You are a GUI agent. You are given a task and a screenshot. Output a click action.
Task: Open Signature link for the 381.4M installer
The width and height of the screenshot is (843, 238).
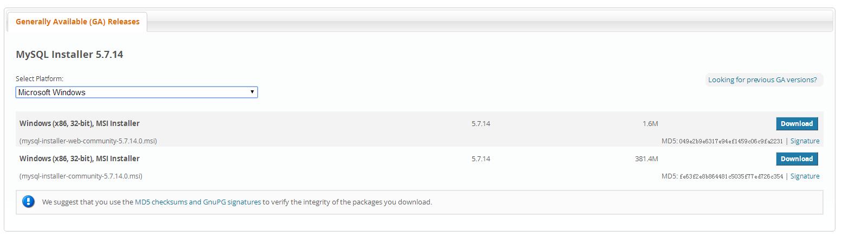coord(805,176)
